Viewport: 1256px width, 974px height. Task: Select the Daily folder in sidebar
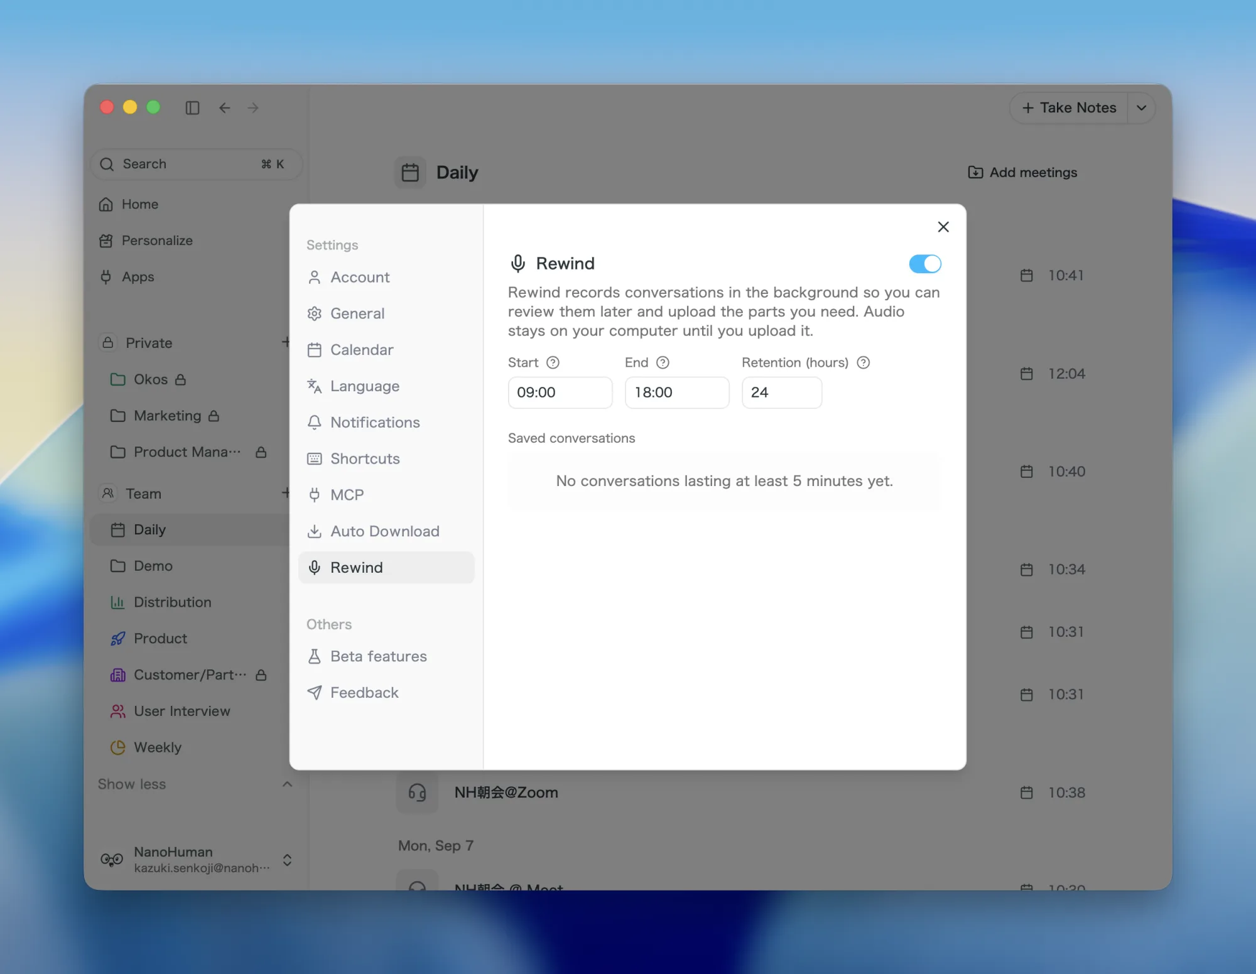[x=190, y=530]
